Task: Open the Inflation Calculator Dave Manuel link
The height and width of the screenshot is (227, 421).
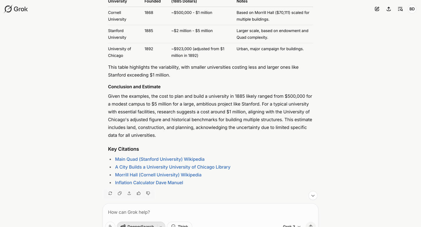Action: 149,183
